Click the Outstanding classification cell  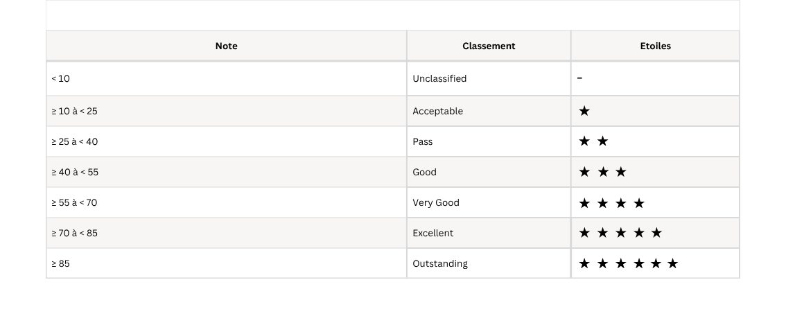[x=440, y=263]
